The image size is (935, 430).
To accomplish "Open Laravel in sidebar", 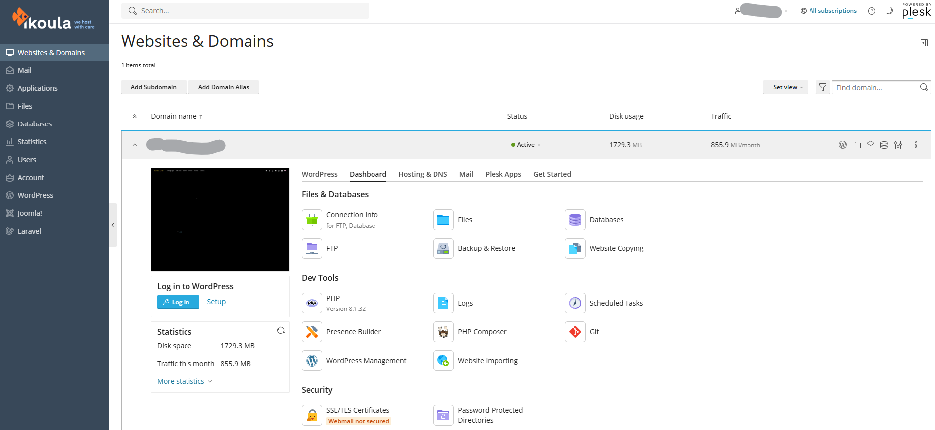I will [x=55, y=231].
